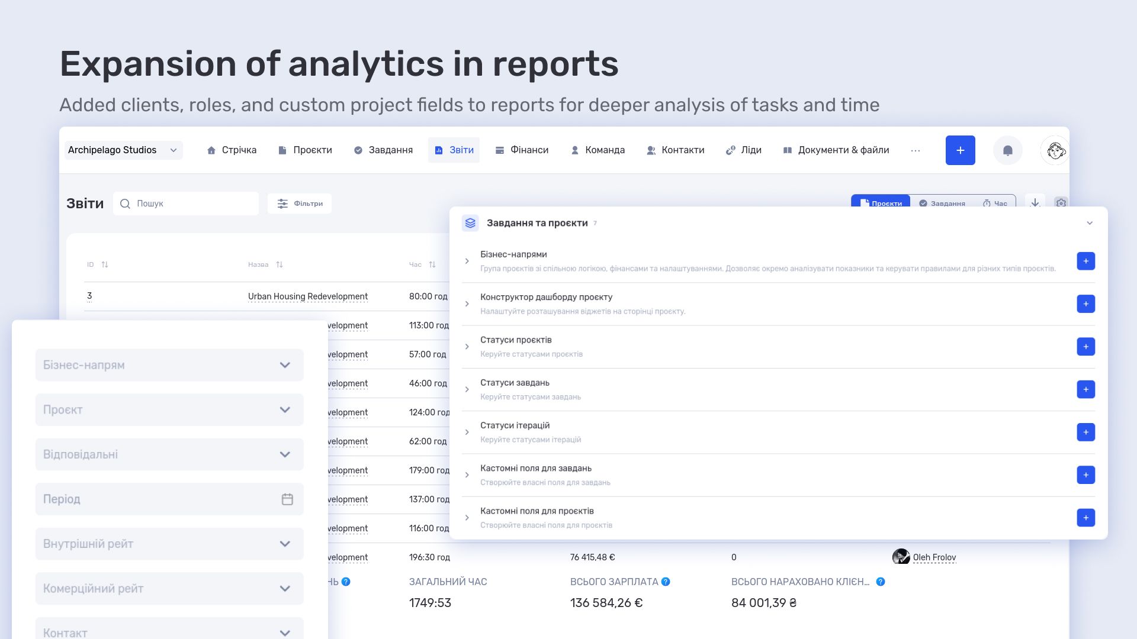Open the Комерційний рейт filter dropdown

169,588
